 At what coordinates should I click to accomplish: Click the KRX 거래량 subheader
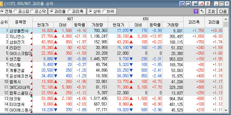(173, 25)
